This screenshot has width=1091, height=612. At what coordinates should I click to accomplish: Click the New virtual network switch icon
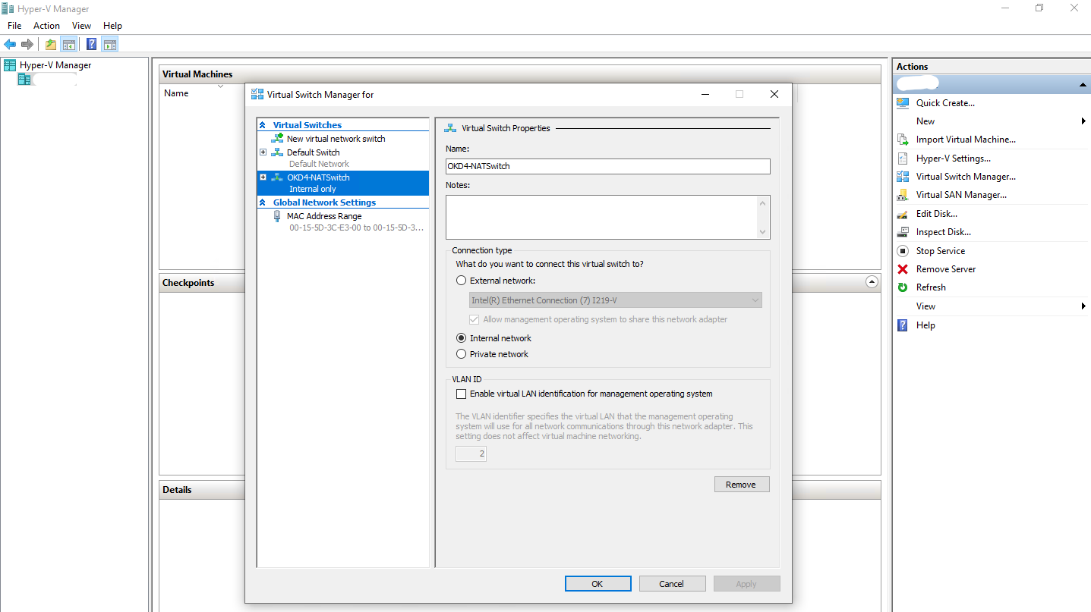tap(277, 139)
